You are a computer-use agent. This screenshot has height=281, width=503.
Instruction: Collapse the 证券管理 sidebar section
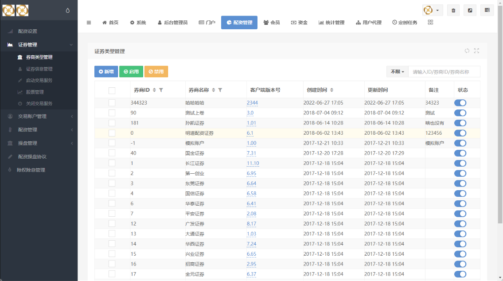click(x=39, y=45)
